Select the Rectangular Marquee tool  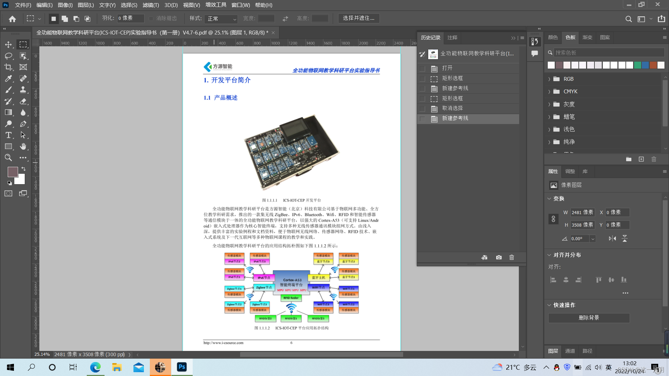point(23,45)
